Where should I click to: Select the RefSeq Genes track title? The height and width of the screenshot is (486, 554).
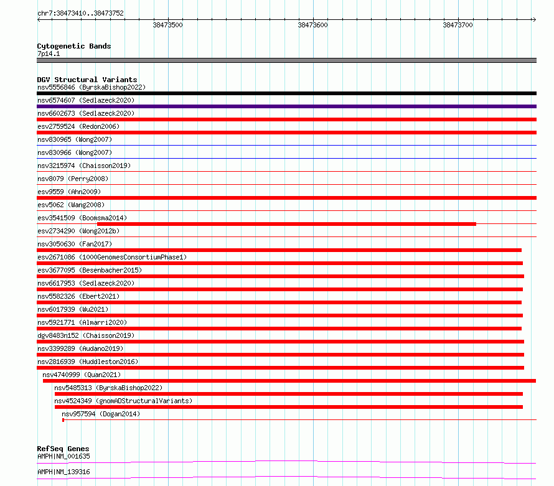[63, 449]
